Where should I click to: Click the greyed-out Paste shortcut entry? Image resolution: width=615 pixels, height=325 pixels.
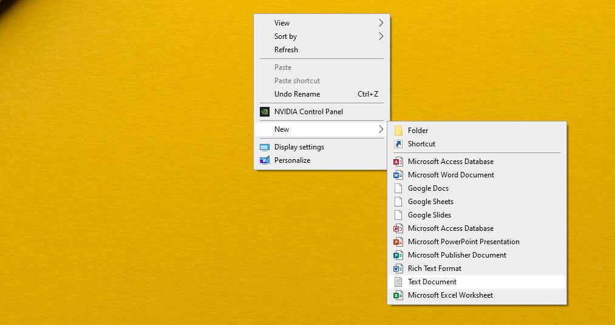click(x=322, y=81)
